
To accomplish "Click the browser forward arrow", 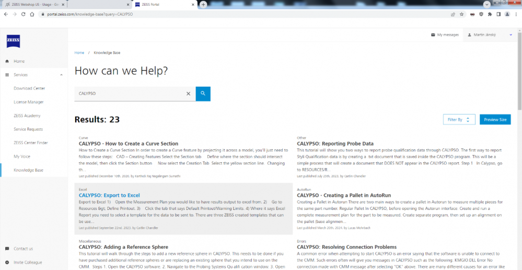I will point(14,14).
